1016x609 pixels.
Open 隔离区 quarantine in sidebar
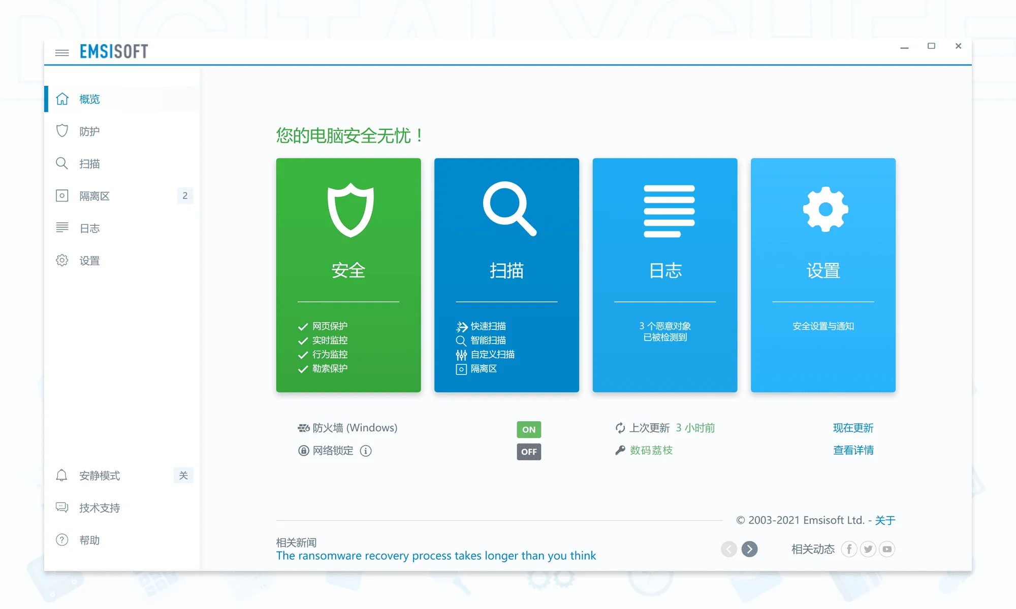[x=122, y=196]
